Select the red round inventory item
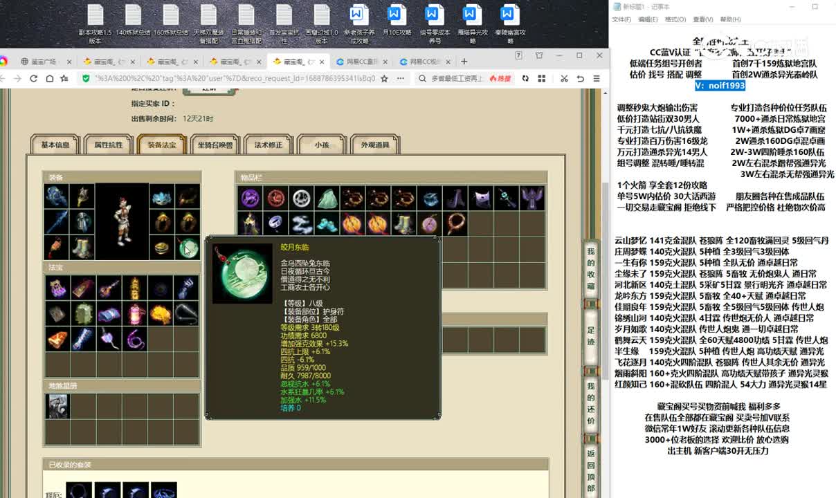 275,199
